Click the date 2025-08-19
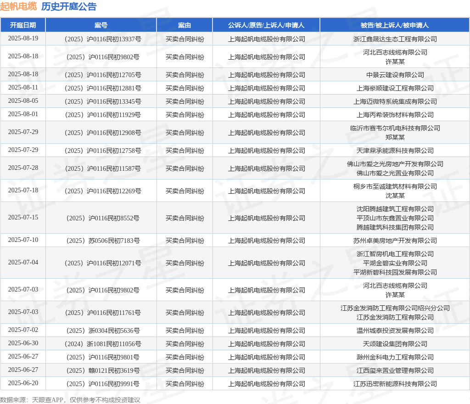470x404 pixels. point(23,39)
